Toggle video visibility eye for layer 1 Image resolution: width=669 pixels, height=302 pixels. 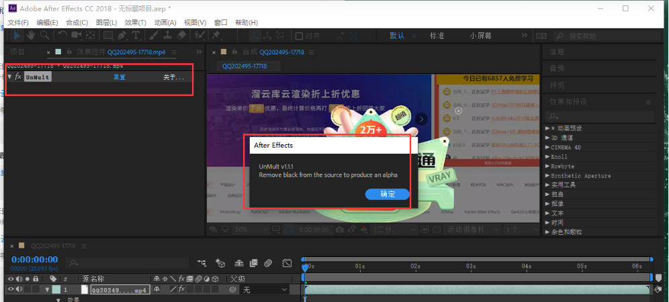pos(10,290)
